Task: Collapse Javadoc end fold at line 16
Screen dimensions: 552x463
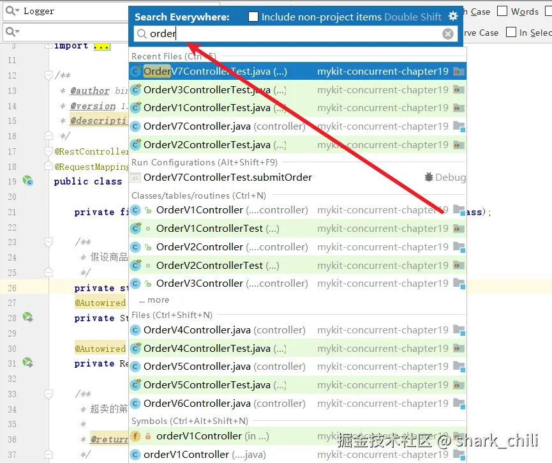Action: [48, 136]
